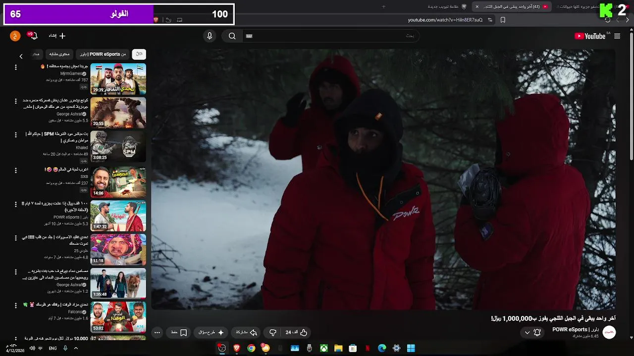Open the Godzilla 20:55 video thumbnail
Image resolution: width=634 pixels, height=356 pixels.
(118, 113)
